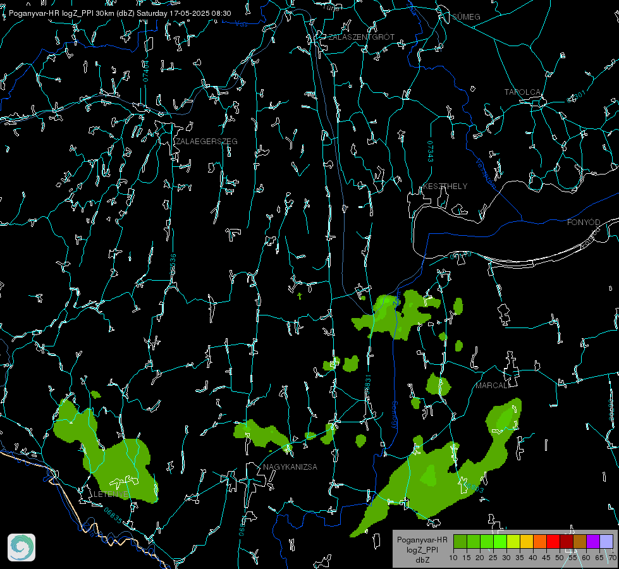Click the swirl logo icon at bottom-left

21,548
